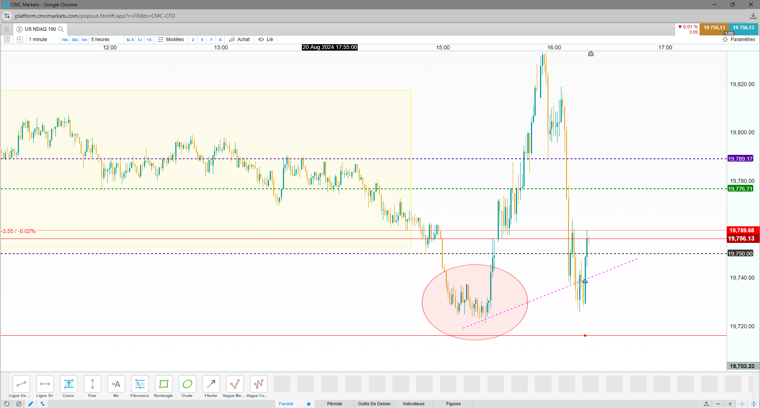The image size is (760, 408).
Task: Open the Favoris tab
Action: click(286, 404)
